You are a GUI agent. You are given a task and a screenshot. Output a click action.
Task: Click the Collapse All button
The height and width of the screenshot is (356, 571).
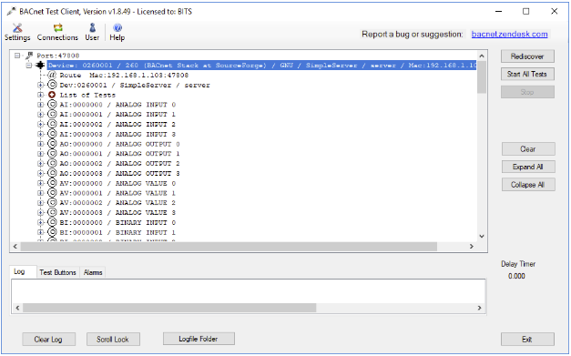(x=528, y=185)
